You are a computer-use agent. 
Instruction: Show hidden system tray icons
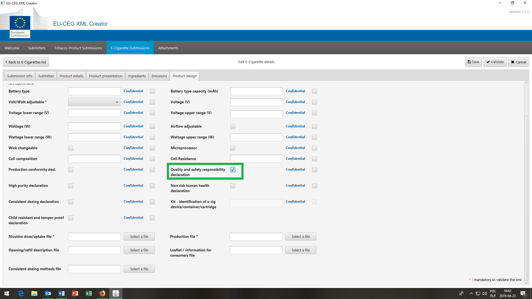pyautogui.click(x=471, y=293)
